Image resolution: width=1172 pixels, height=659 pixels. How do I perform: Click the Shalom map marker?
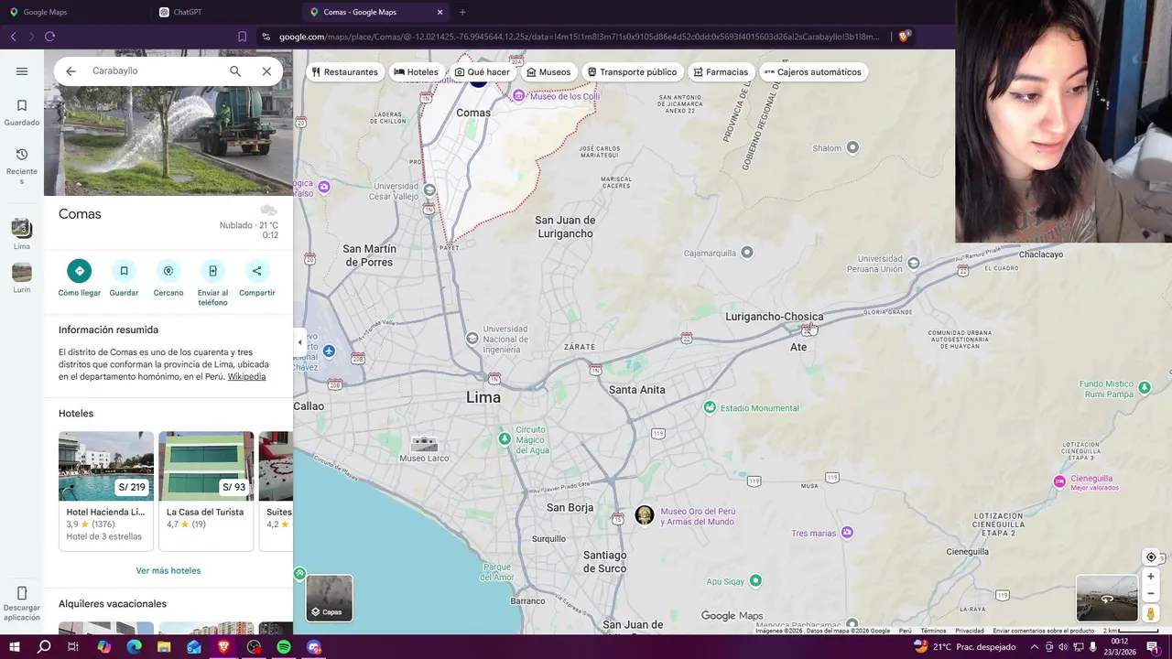coord(852,147)
